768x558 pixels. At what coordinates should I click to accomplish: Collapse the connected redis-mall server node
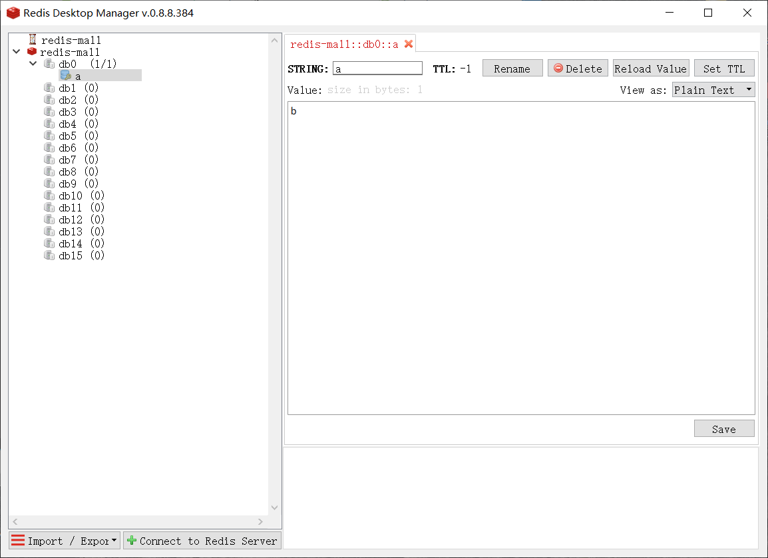click(x=17, y=51)
